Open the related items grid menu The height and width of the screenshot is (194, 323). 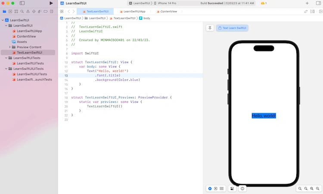coord(62,12)
